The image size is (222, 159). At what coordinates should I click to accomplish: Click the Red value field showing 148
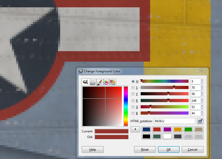196,101
